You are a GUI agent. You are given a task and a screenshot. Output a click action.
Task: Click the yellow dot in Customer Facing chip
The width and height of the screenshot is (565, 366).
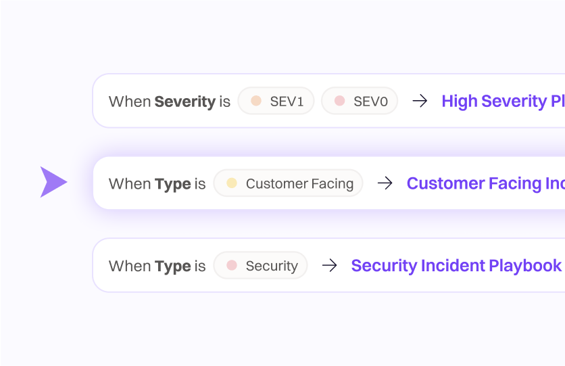point(232,183)
